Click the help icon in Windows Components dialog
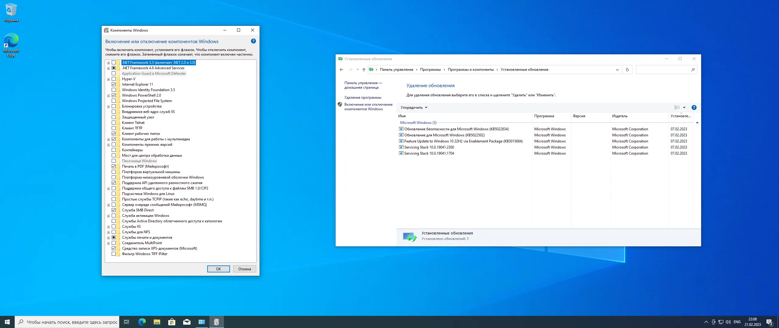 coord(253,41)
